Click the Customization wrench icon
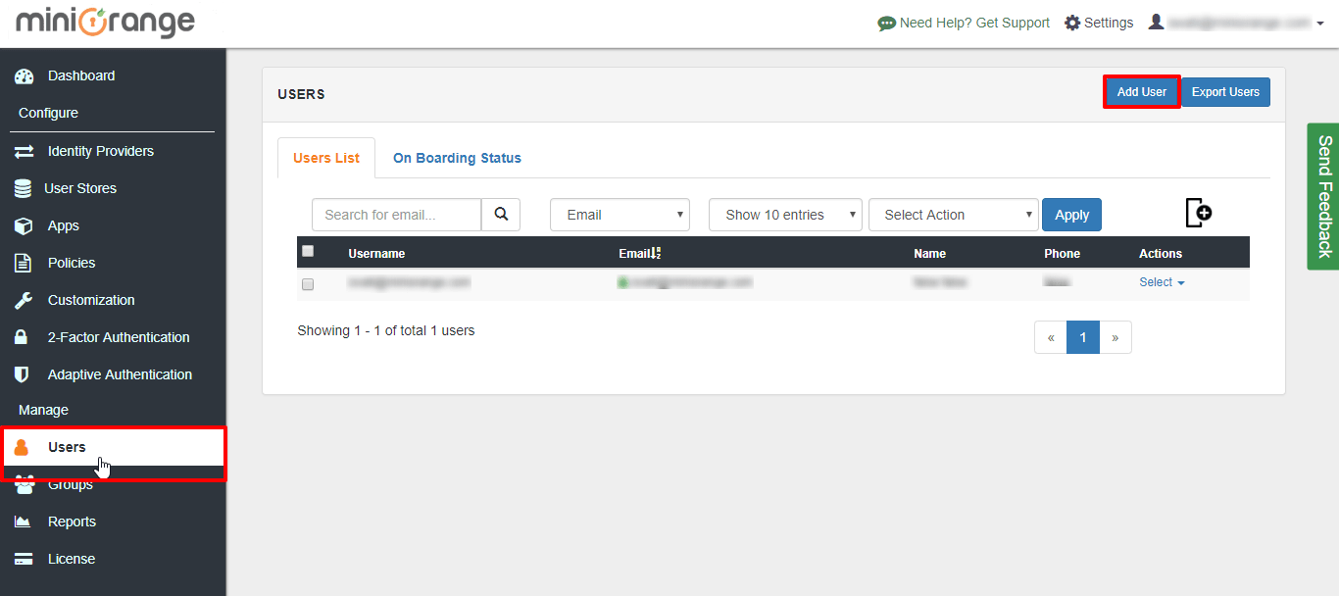 pyautogui.click(x=24, y=300)
